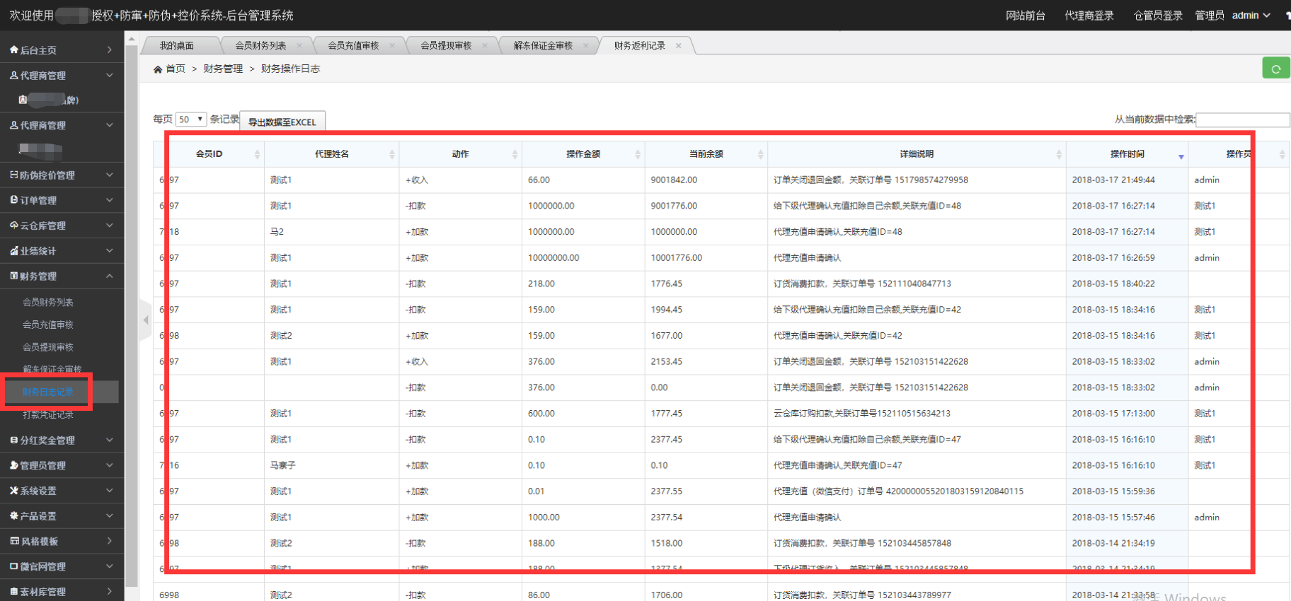Open 解冻保证金审核 submenu item
This screenshot has height=601, width=1291.
click(x=52, y=369)
